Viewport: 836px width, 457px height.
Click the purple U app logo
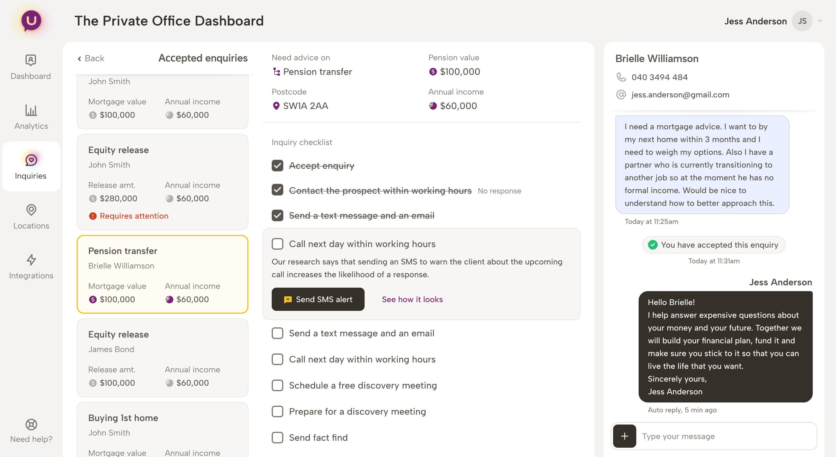(31, 21)
